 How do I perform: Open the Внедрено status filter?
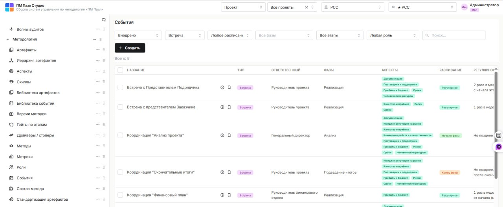pos(138,35)
